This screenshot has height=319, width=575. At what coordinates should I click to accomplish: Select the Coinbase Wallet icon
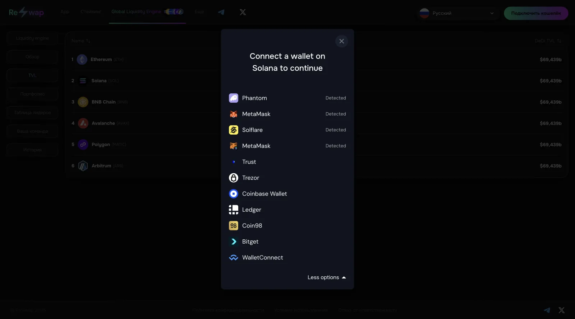click(x=234, y=194)
